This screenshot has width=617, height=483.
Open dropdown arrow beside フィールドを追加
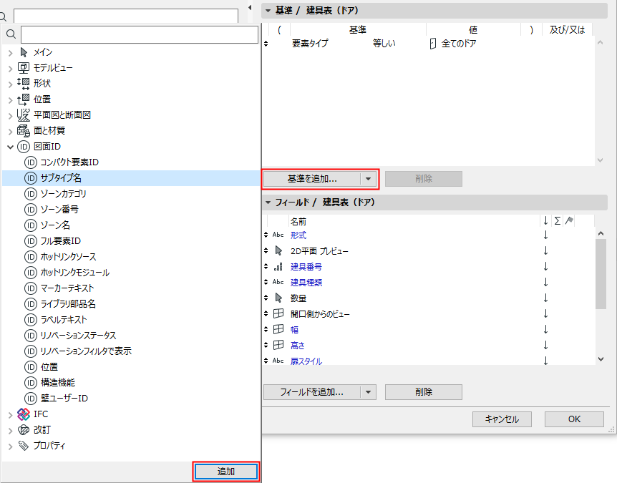coord(369,392)
